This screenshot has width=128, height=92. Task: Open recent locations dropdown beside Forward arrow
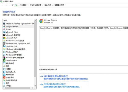(9, 5)
